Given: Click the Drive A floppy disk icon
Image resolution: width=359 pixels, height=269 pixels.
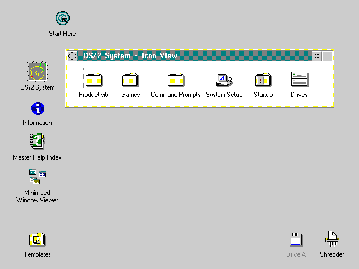Looking at the screenshot, I should coord(296,239).
